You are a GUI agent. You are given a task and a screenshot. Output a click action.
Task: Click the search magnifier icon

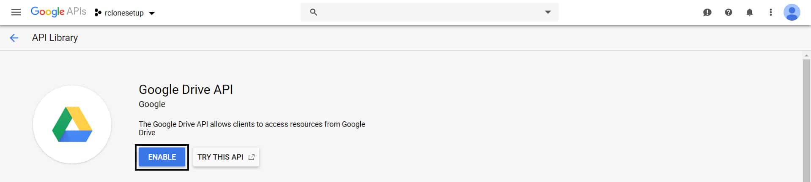click(x=313, y=12)
